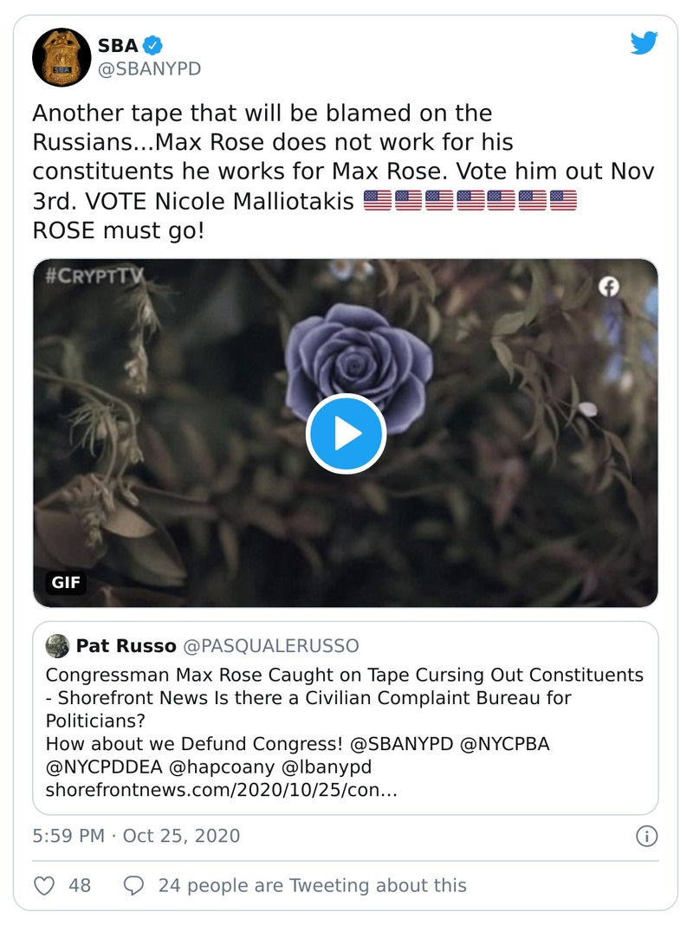Open the SBA display name

click(118, 47)
